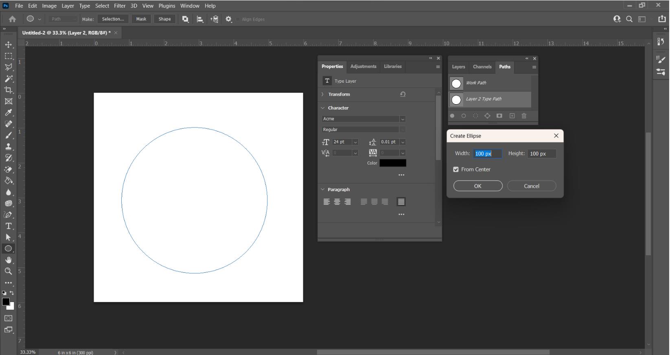Switch to the Channels tab

(482, 67)
